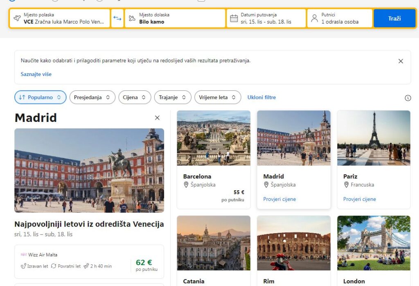The height and width of the screenshot is (286, 419).
Task: Click the calendar icon in travel dates
Action: [x=234, y=18]
